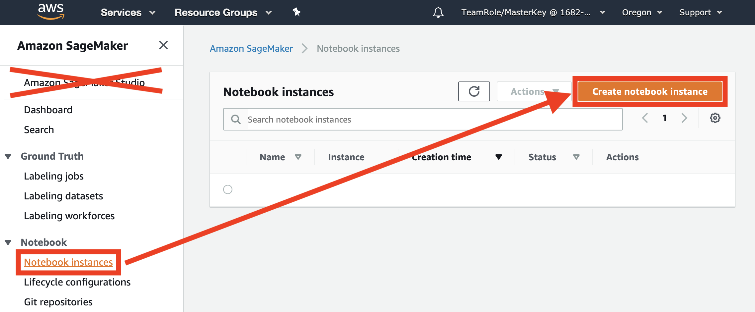Open Git repositories page

click(58, 302)
